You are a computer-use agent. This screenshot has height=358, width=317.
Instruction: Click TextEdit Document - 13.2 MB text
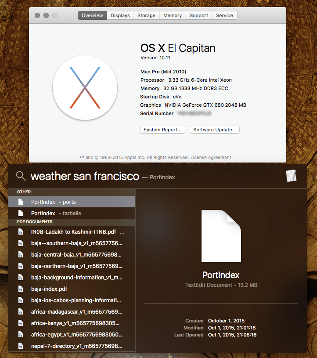point(221,285)
